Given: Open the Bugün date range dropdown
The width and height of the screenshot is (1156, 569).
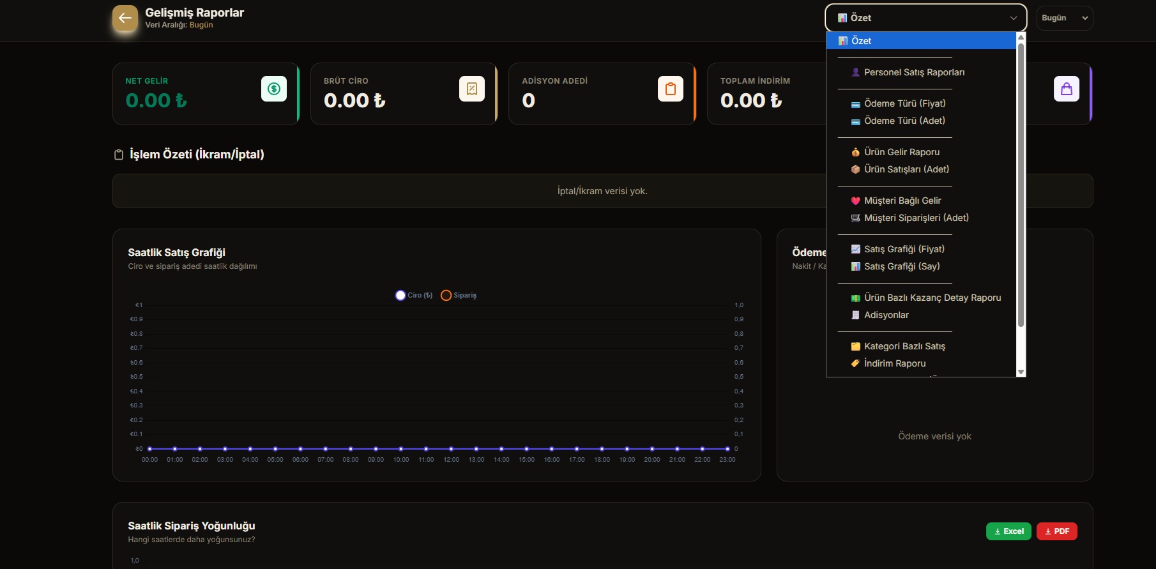Looking at the screenshot, I should click(x=1065, y=18).
